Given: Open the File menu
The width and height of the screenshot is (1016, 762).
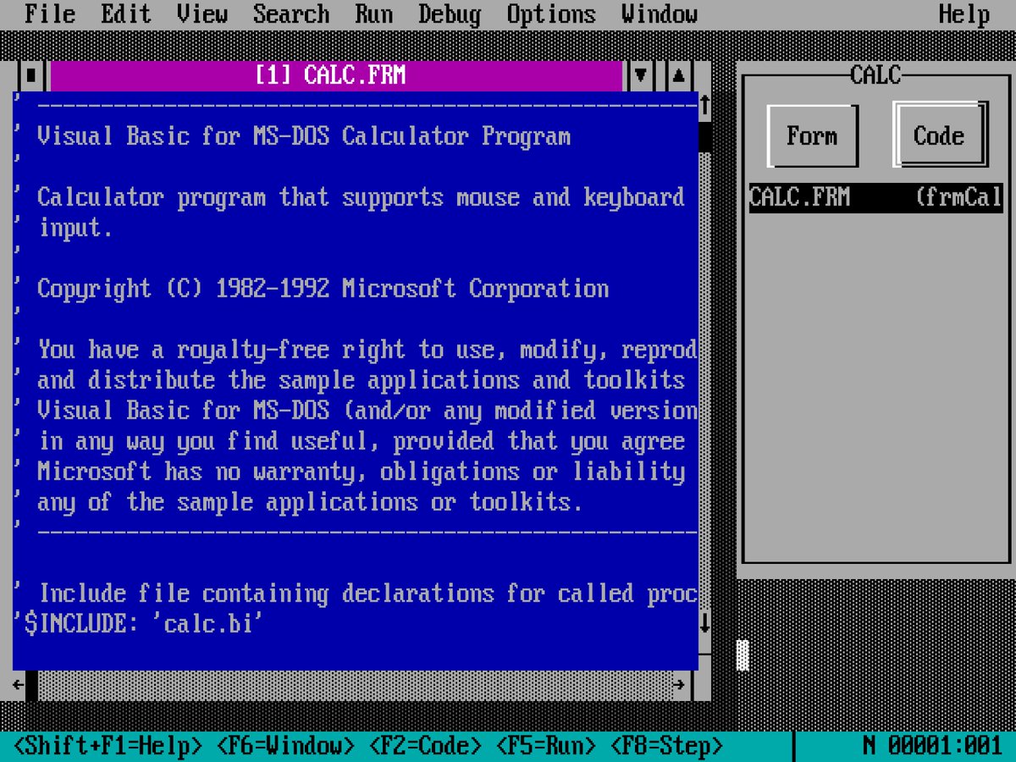Looking at the screenshot, I should [50, 14].
